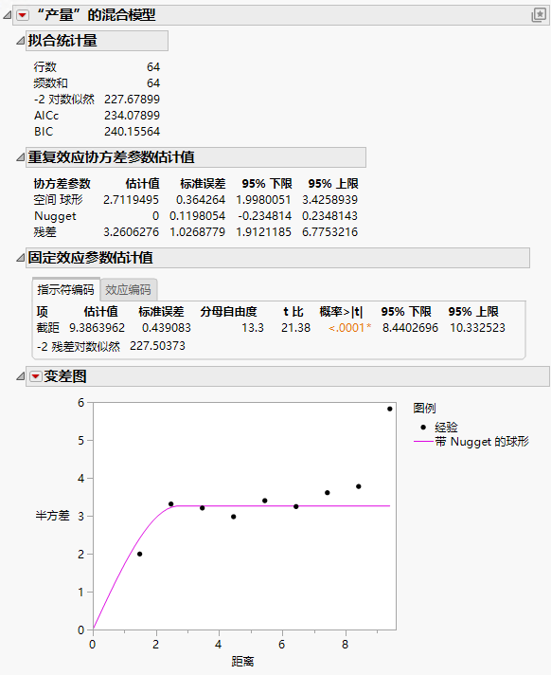Collapse the 变差图 section triangle
Viewport: 551px width, 675px height.
20,376
